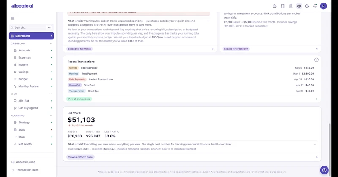Click Expand for breakdown button
The width and height of the screenshot is (338, 177).
click(236, 49)
